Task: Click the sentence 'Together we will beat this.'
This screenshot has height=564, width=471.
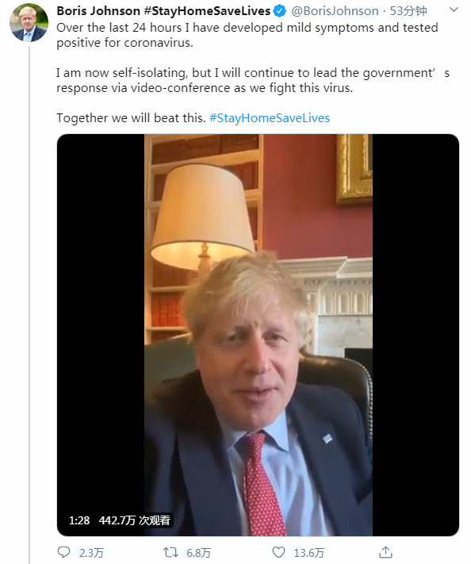Action: pyautogui.click(x=131, y=118)
